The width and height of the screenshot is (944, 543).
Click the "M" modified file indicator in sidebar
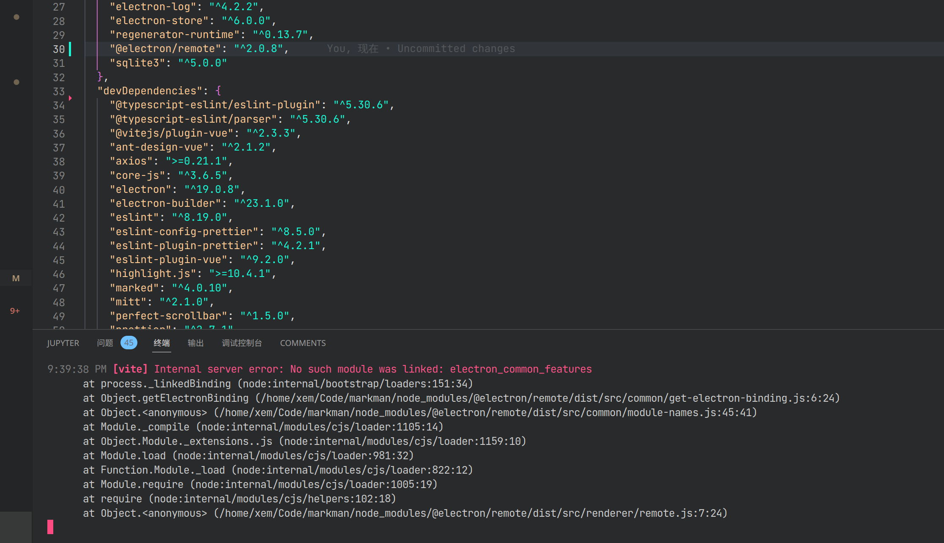coord(16,278)
